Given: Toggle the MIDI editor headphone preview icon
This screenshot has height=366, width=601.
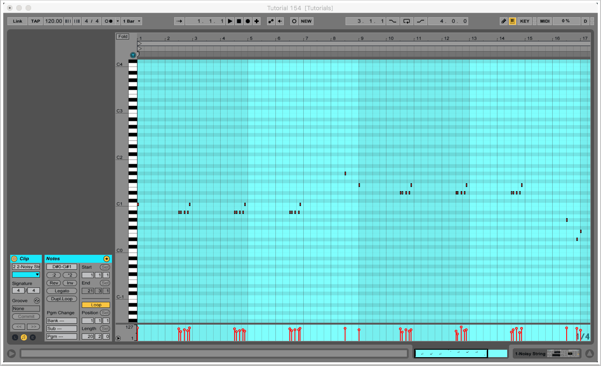Looking at the screenshot, I should click(x=133, y=55).
